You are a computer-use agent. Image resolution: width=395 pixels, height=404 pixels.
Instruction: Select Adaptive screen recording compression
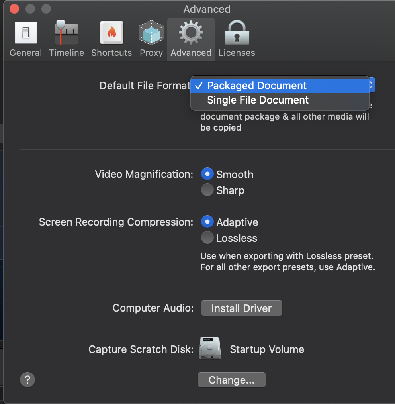207,222
